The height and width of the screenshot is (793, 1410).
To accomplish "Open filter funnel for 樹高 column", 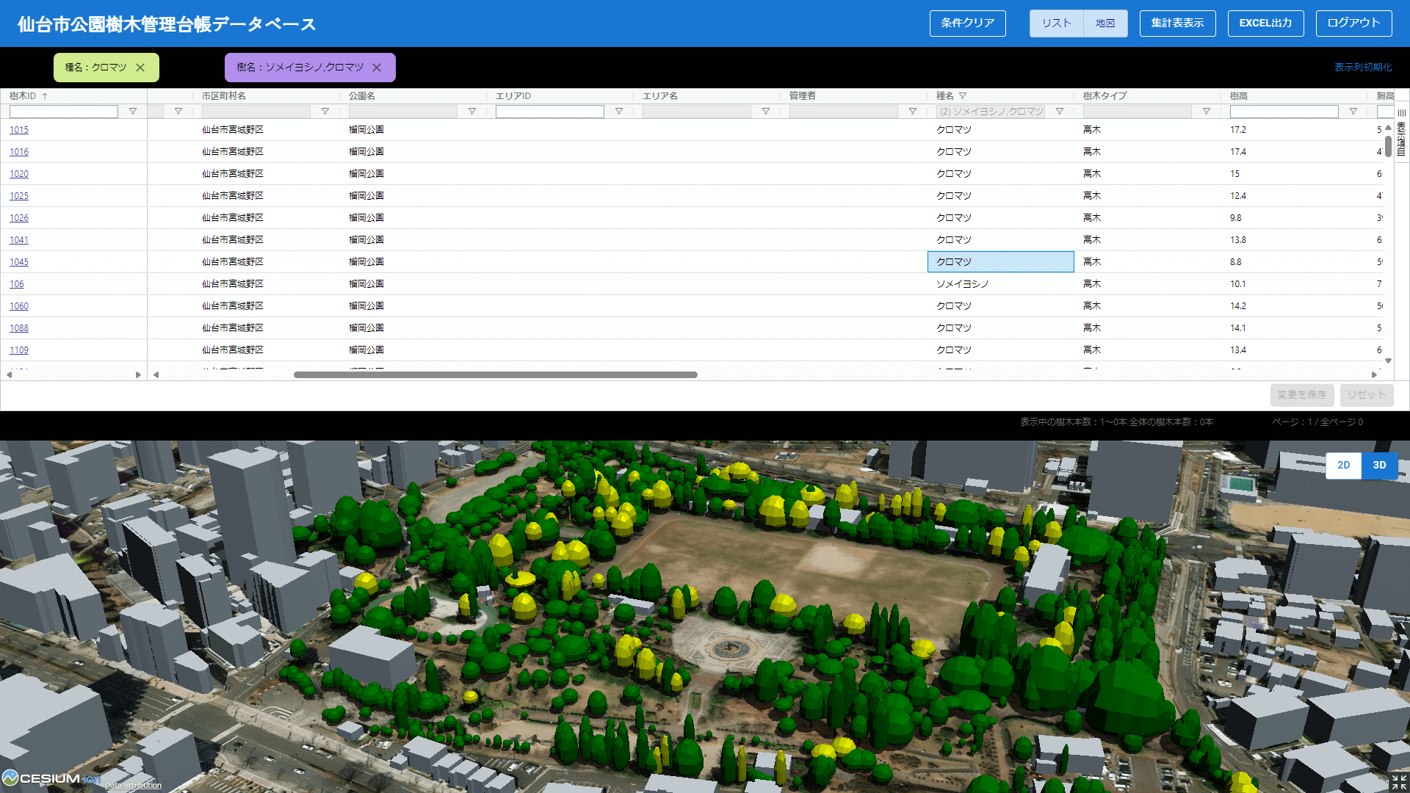I will 1353,112.
